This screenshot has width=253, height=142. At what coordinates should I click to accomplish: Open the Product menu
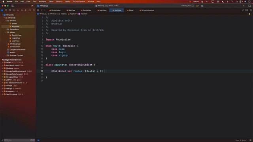[59, 2]
